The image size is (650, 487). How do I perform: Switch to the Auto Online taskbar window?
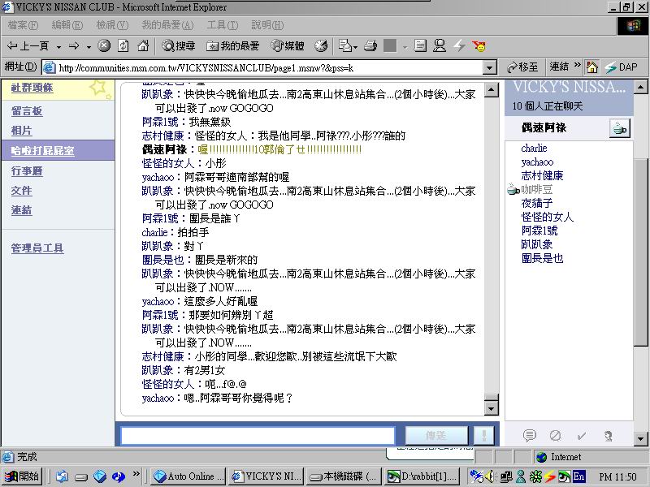[188, 476]
